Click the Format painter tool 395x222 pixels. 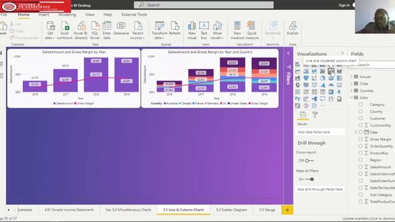point(24,38)
